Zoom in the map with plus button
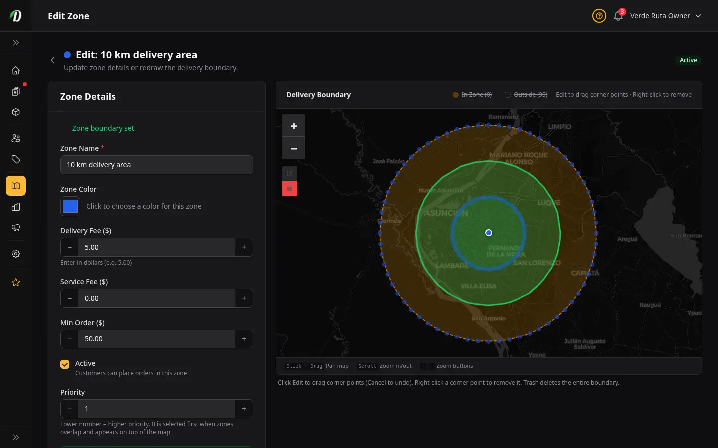Viewport: 718px width, 448px height. click(x=293, y=126)
